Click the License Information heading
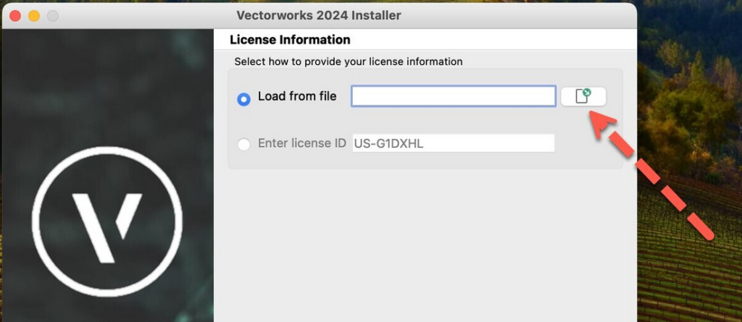Image resolution: width=742 pixels, height=322 pixels. [290, 40]
